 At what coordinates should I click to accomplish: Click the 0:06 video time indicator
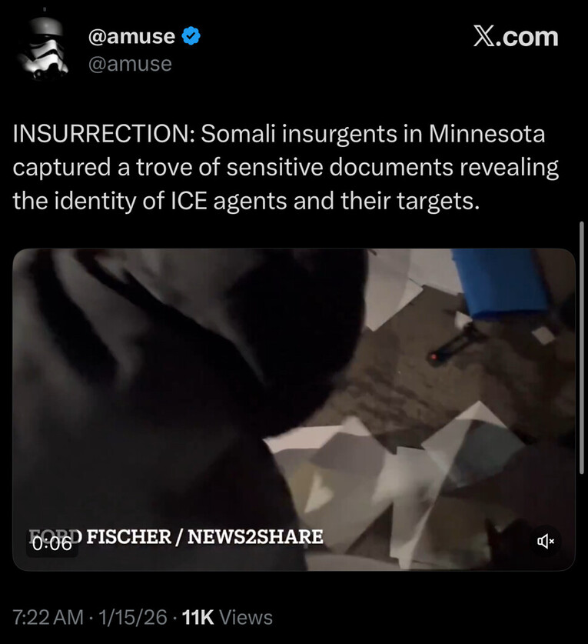[52, 544]
